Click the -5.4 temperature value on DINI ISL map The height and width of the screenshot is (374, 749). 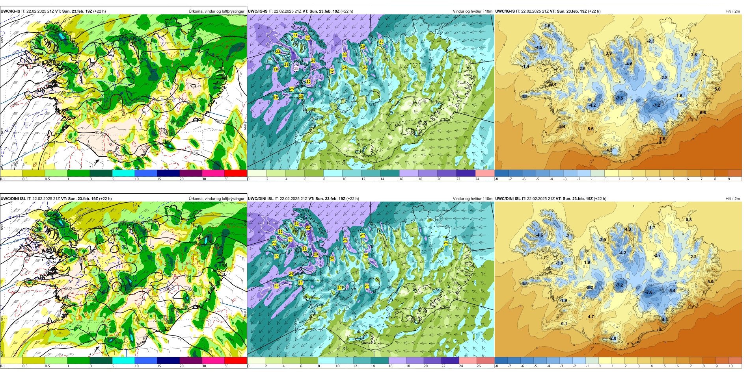click(x=672, y=291)
